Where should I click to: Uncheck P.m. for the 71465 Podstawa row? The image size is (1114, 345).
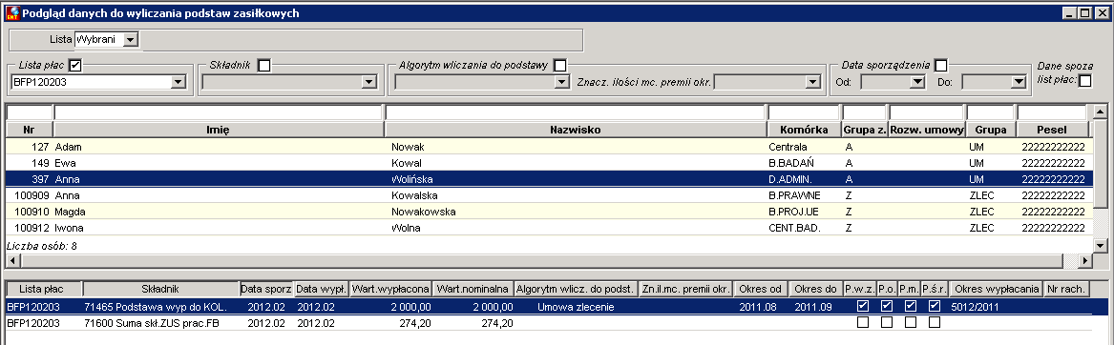coord(910,307)
